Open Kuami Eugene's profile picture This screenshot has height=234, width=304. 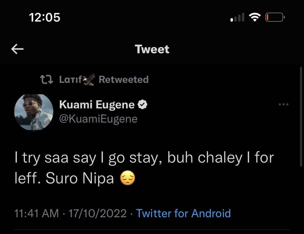(34, 112)
